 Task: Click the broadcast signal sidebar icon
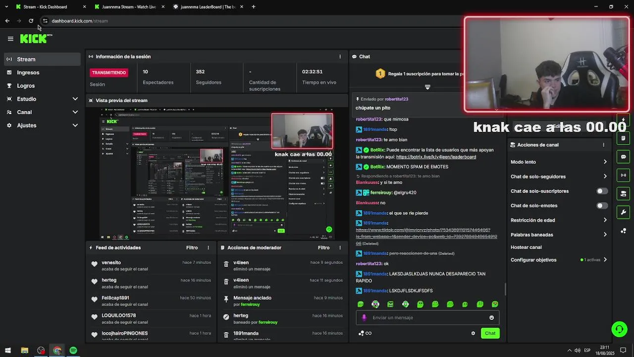[x=624, y=175]
